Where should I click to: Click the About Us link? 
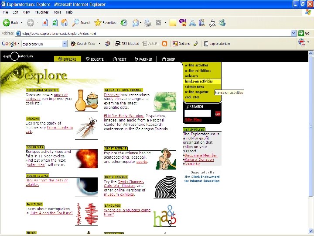click(x=192, y=164)
